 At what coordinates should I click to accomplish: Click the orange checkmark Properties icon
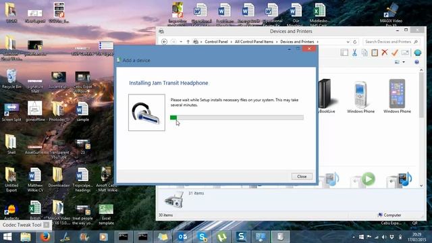click(x=394, y=53)
